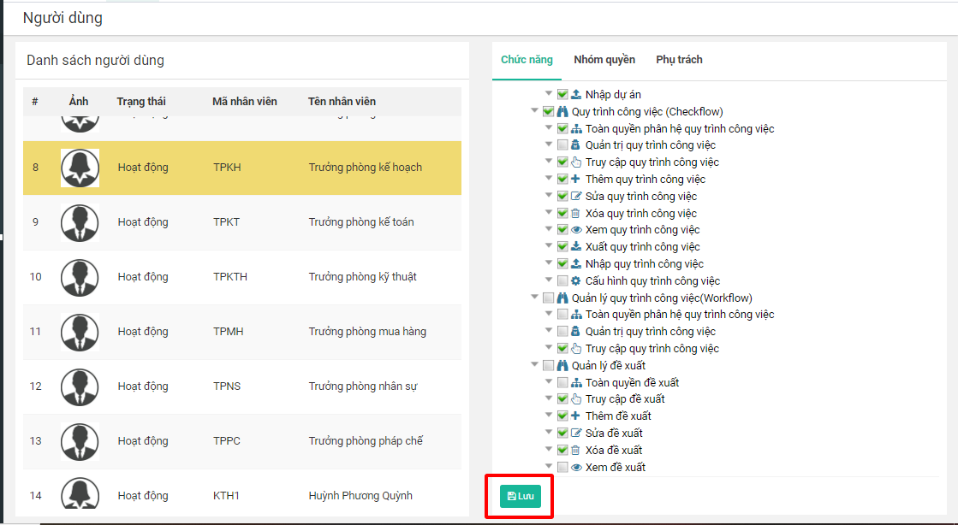Click download icon for Xuất quy trình công việc
This screenshot has width=958, height=525.
pos(576,247)
